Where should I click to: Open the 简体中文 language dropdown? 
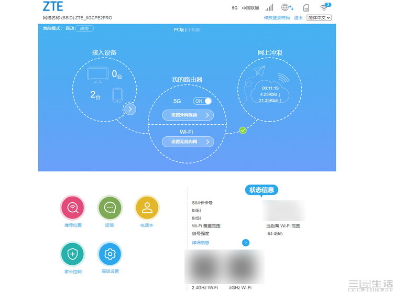319,17
